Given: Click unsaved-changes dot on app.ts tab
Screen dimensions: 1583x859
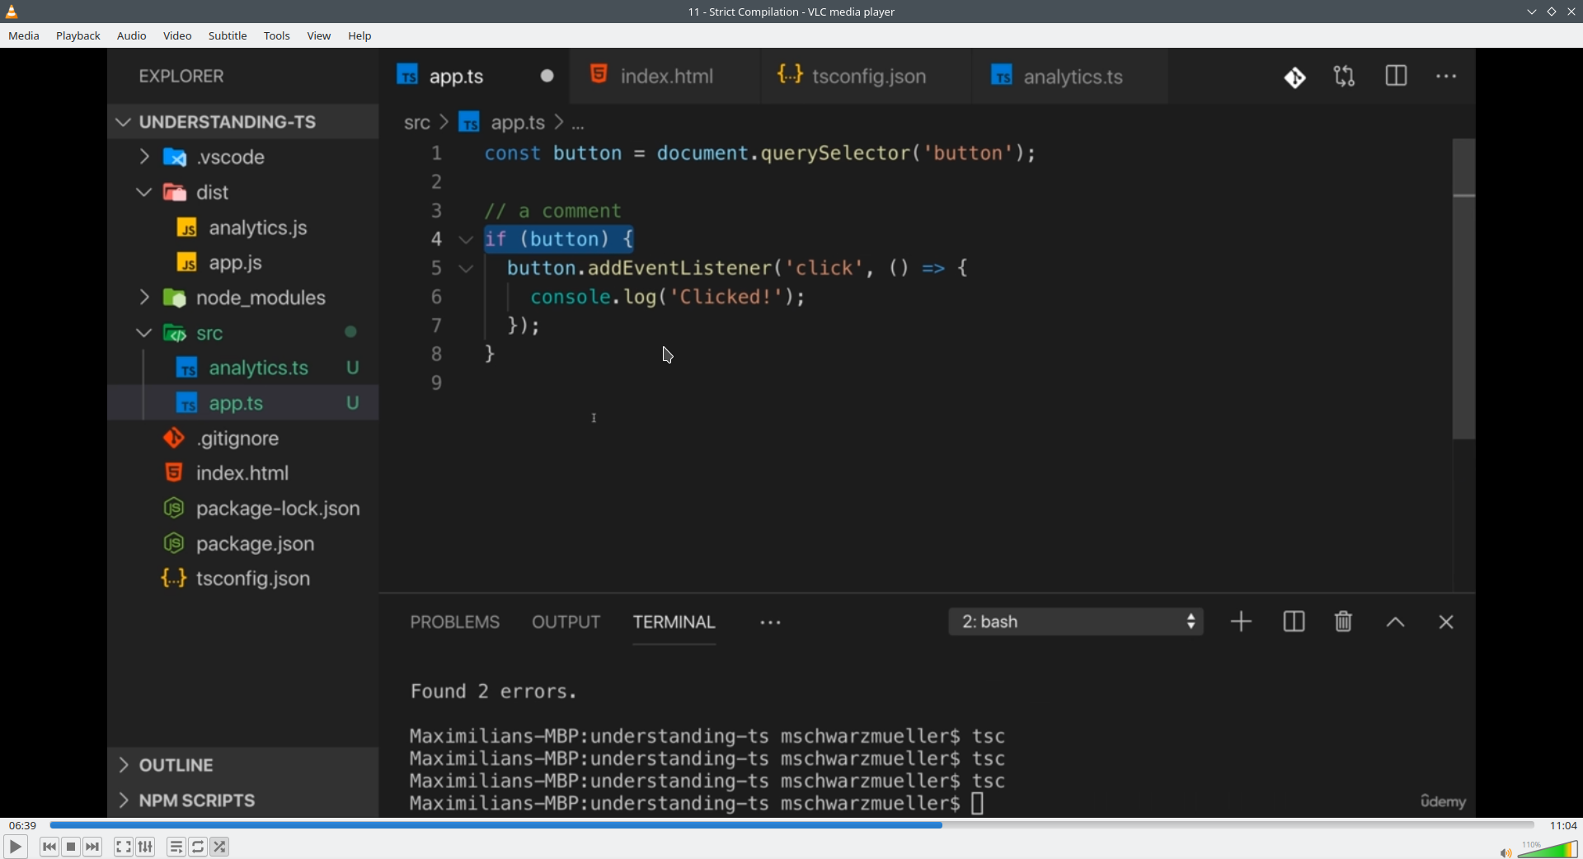Looking at the screenshot, I should (x=547, y=76).
